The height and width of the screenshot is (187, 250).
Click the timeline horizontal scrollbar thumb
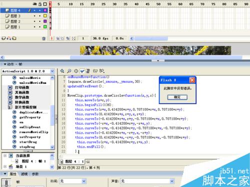[151, 38]
